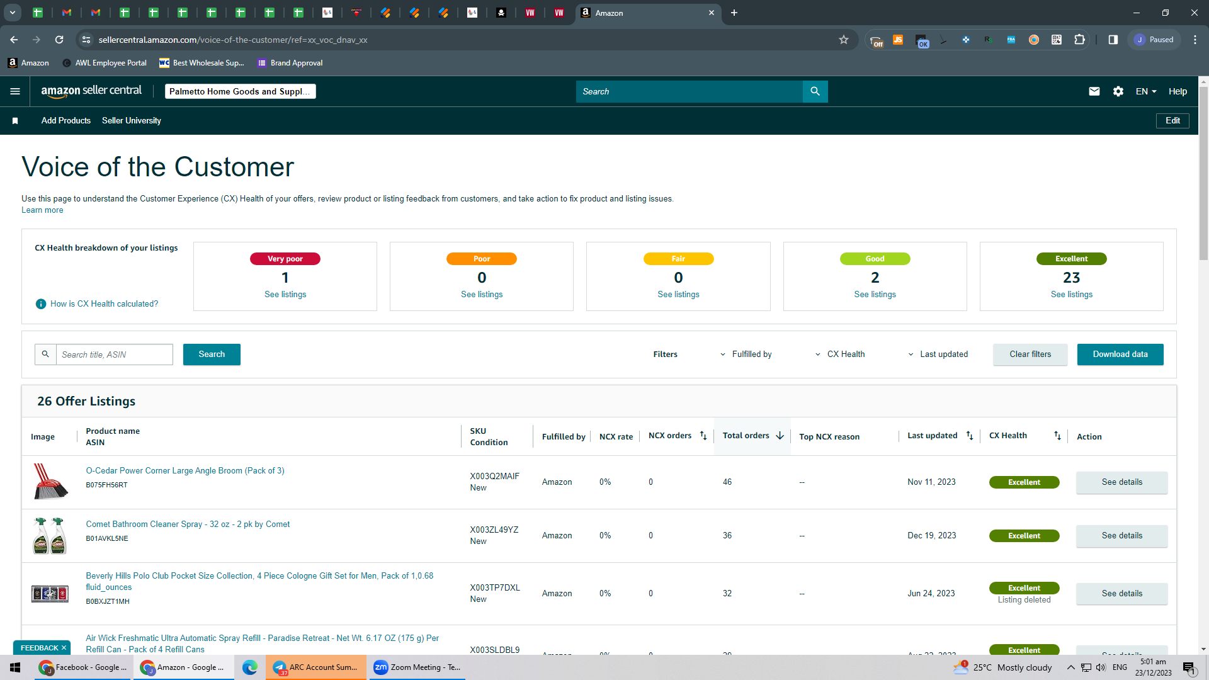Click the Edit button in the navigation bar
Viewport: 1209px width, 680px height.
(1172, 121)
